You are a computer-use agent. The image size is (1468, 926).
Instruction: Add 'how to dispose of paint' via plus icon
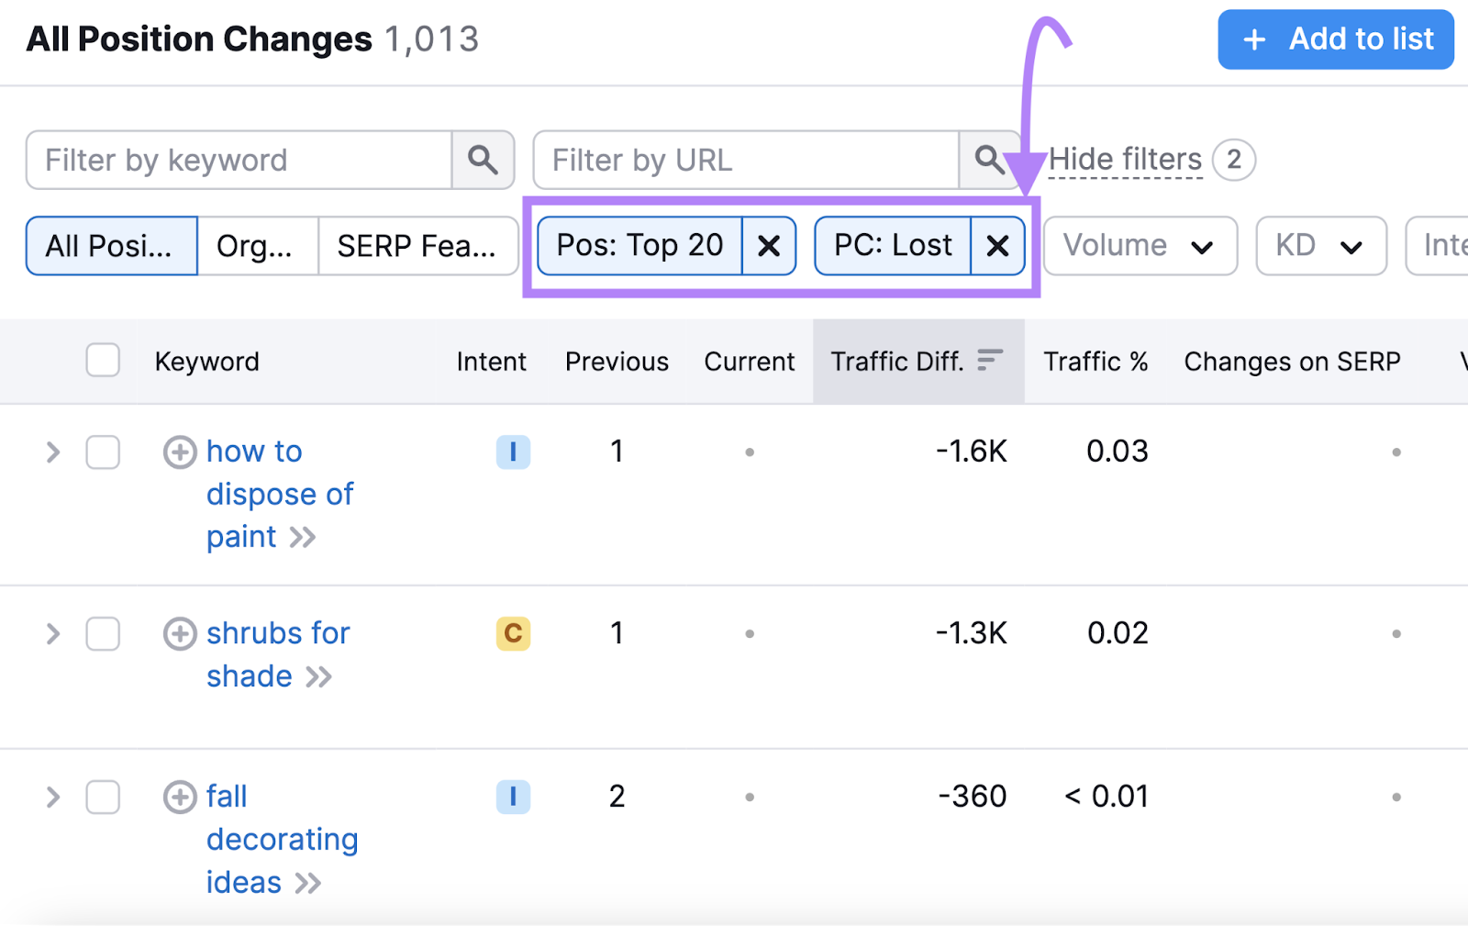180,452
